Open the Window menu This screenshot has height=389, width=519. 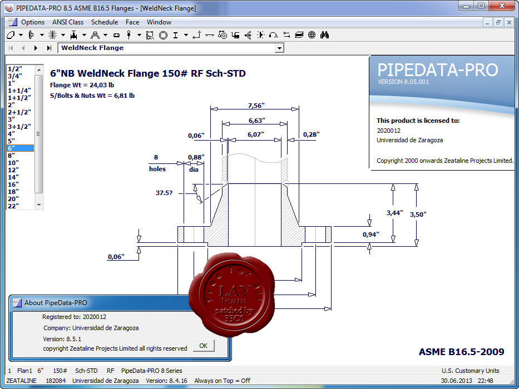(x=159, y=22)
